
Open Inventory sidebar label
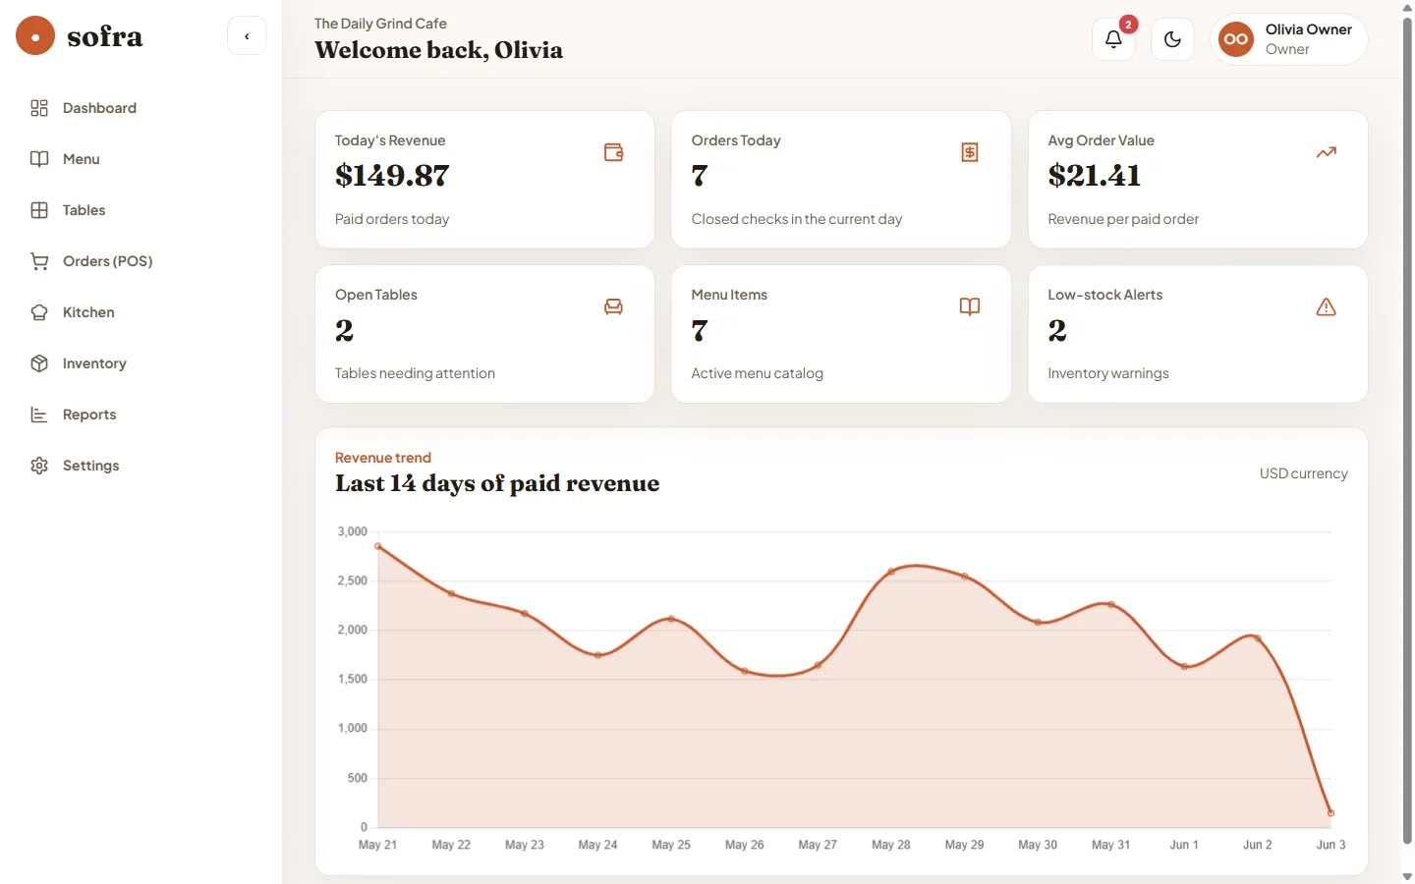point(94,363)
